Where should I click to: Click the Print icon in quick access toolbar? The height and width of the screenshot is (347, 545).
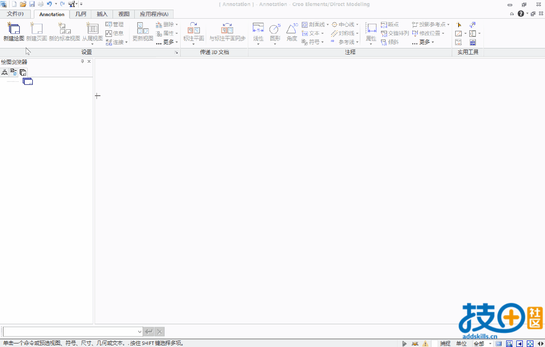point(41,4)
